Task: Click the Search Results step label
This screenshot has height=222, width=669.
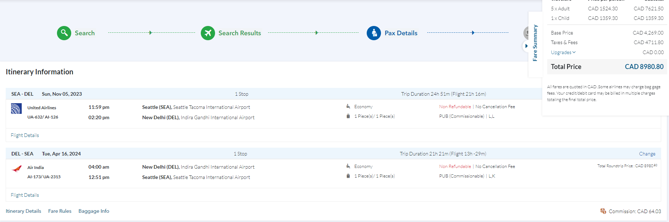Action: click(x=240, y=33)
